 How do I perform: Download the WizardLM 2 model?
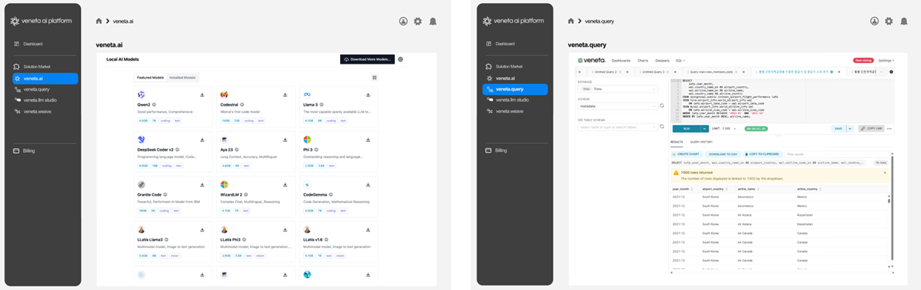tap(285, 185)
